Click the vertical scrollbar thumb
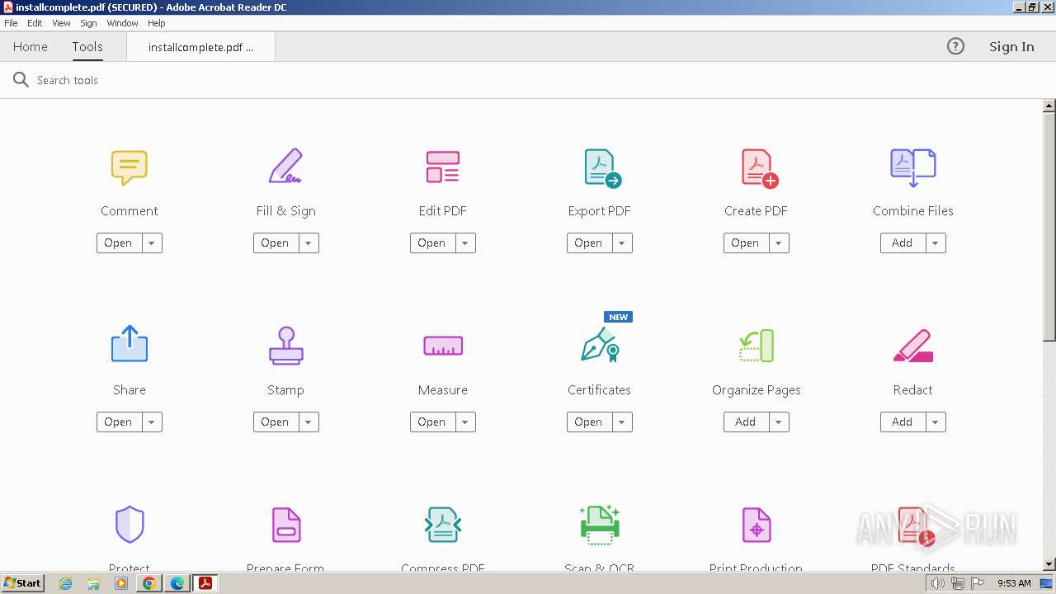The width and height of the screenshot is (1056, 594). [x=1049, y=226]
